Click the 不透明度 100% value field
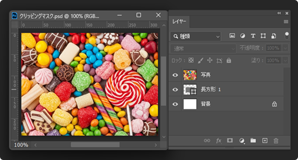 point(274,48)
